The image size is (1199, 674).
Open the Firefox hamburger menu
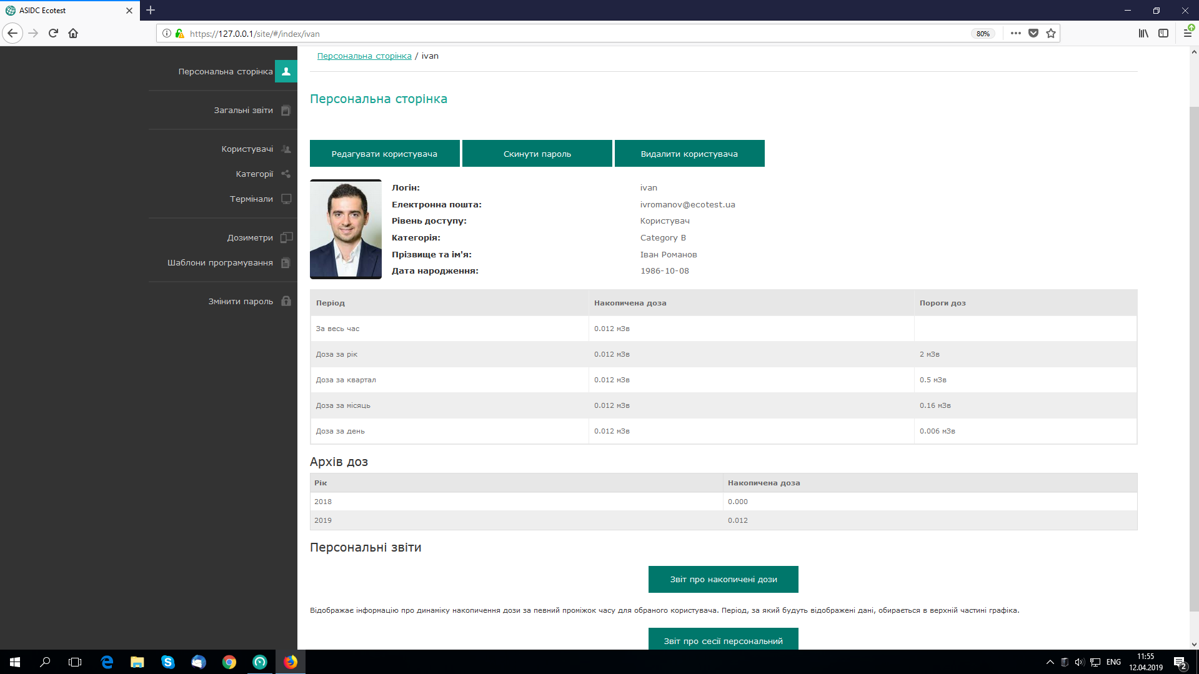click(x=1187, y=34)
